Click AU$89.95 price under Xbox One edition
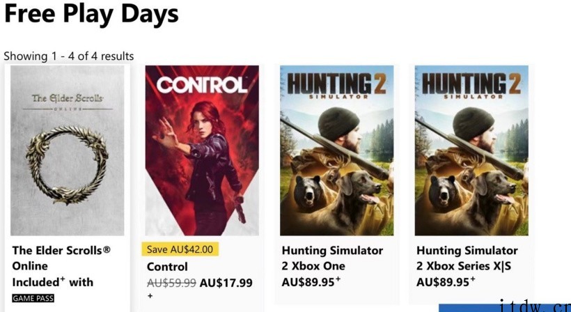Screen dimensions: 571x312 pos(311,281)
